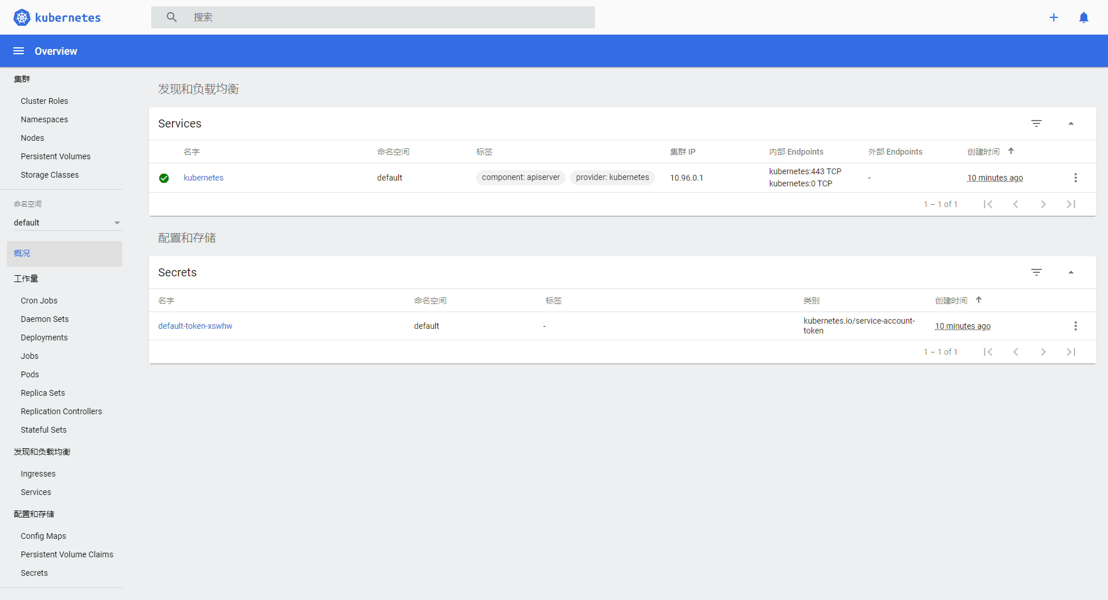Open Persistent Volume Claims in sidebar
1108x600 pixels.
pos(67,554)
